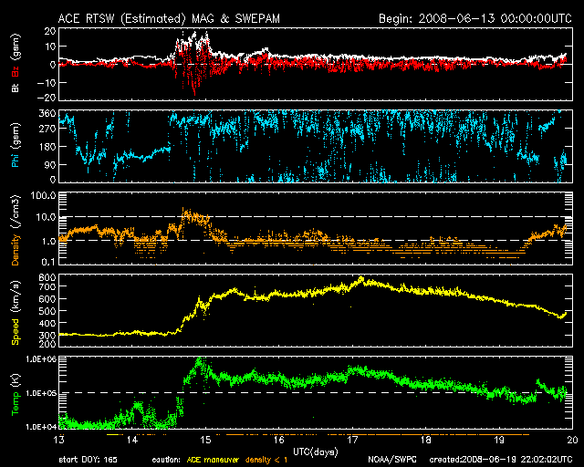Image resolution: width=584 pixels, height=467 pixels.
Task: Click the yellow 'ACE maneuver' legend text
Action: (x=213, y=460)
